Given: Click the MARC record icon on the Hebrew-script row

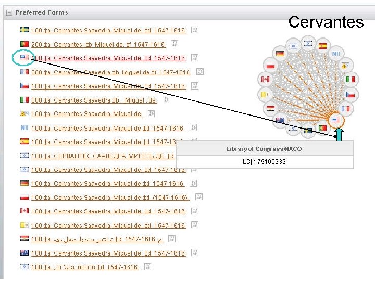Looking at the screenshot, I should 148,266.
